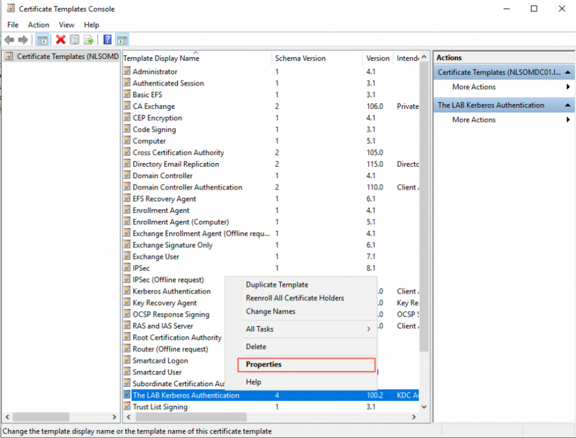Screen dimensions: 576x438
Task: Toggle the console tree with its toolbar icon
Action: point(42,39)
